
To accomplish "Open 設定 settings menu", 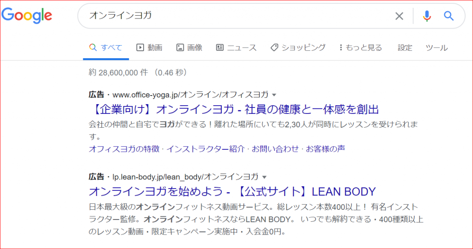I will click(x=405, y=47).
